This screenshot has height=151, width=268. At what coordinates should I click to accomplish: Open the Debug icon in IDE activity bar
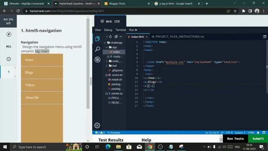coord(98,60)
